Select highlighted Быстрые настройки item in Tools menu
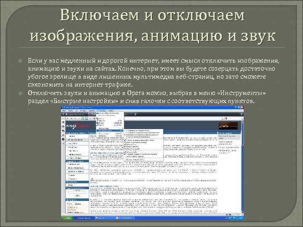The height and width of the screenshot is (227, 303). pos(110,131)
